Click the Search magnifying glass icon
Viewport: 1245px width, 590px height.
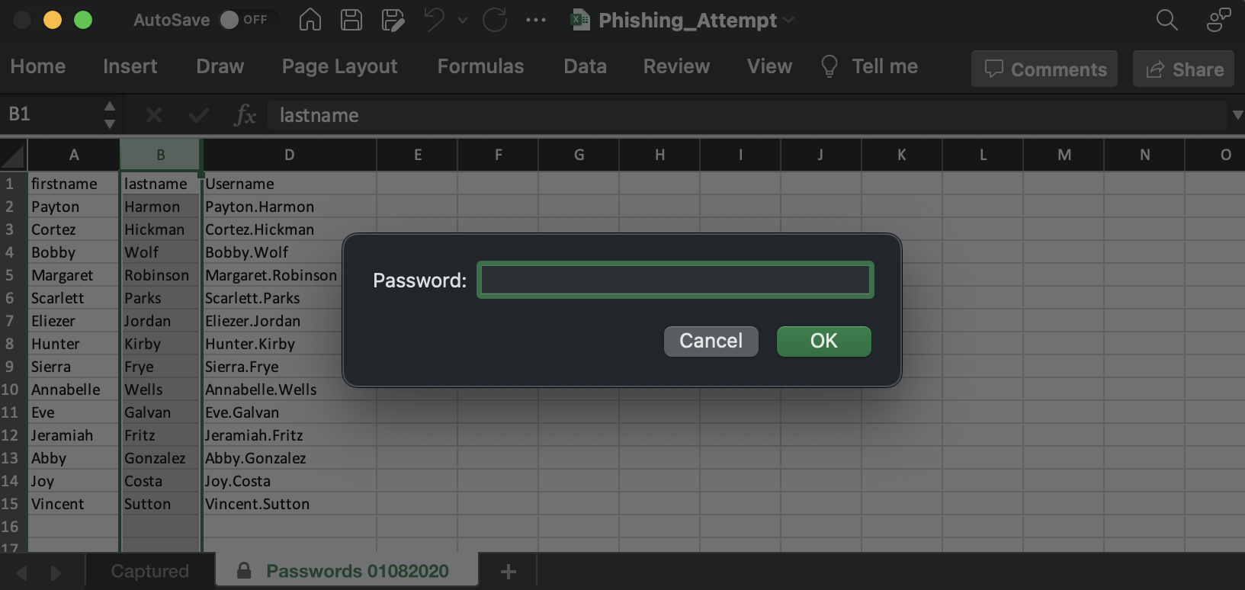pos(1166,20)
